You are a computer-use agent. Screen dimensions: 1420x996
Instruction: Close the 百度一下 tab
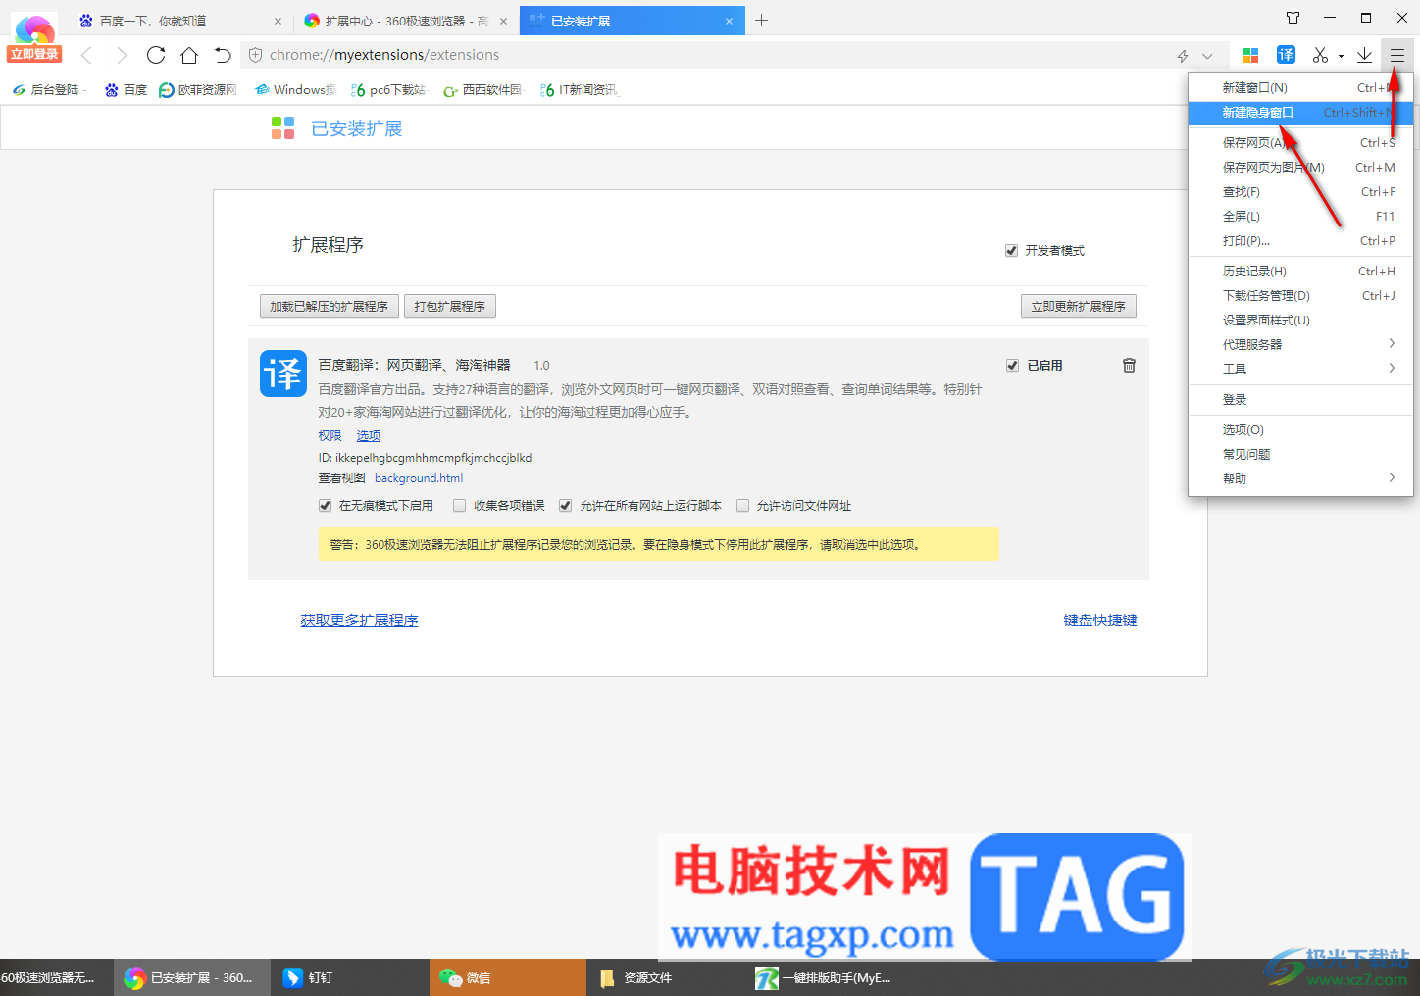pos(278,21)
